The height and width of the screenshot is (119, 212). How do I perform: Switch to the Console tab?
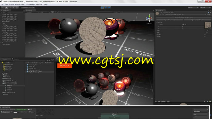(x=15, y=59)
